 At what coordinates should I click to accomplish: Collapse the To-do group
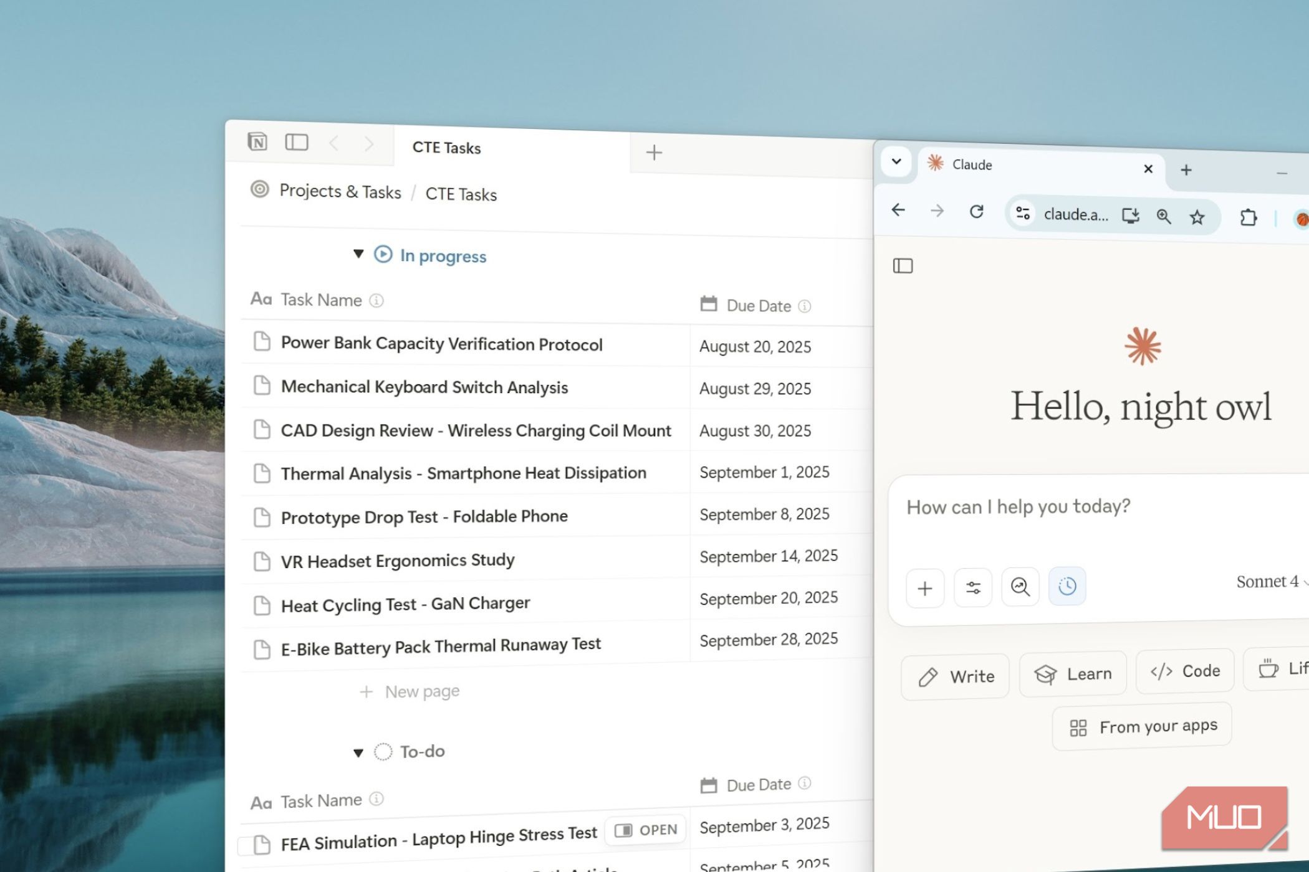358,753
